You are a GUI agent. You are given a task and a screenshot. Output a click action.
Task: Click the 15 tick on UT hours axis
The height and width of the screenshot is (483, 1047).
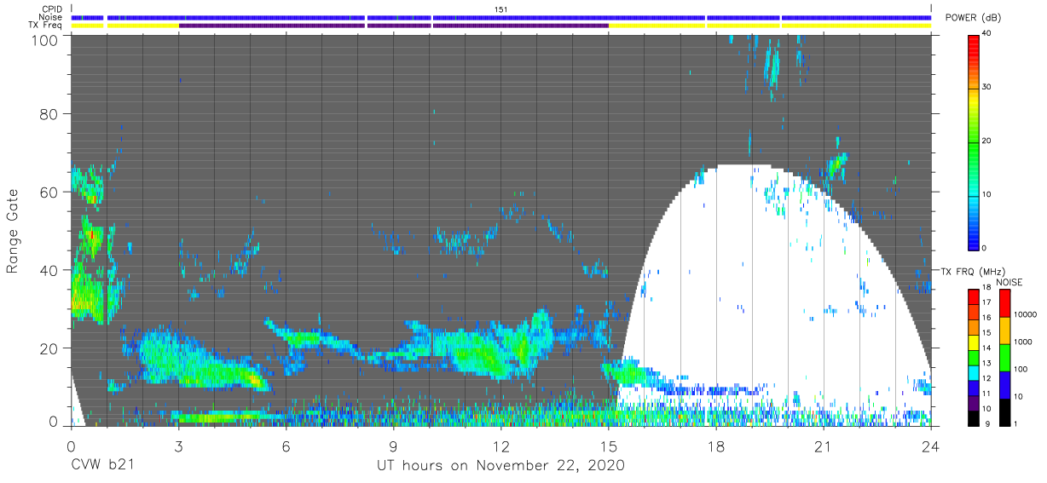point(608,445)
